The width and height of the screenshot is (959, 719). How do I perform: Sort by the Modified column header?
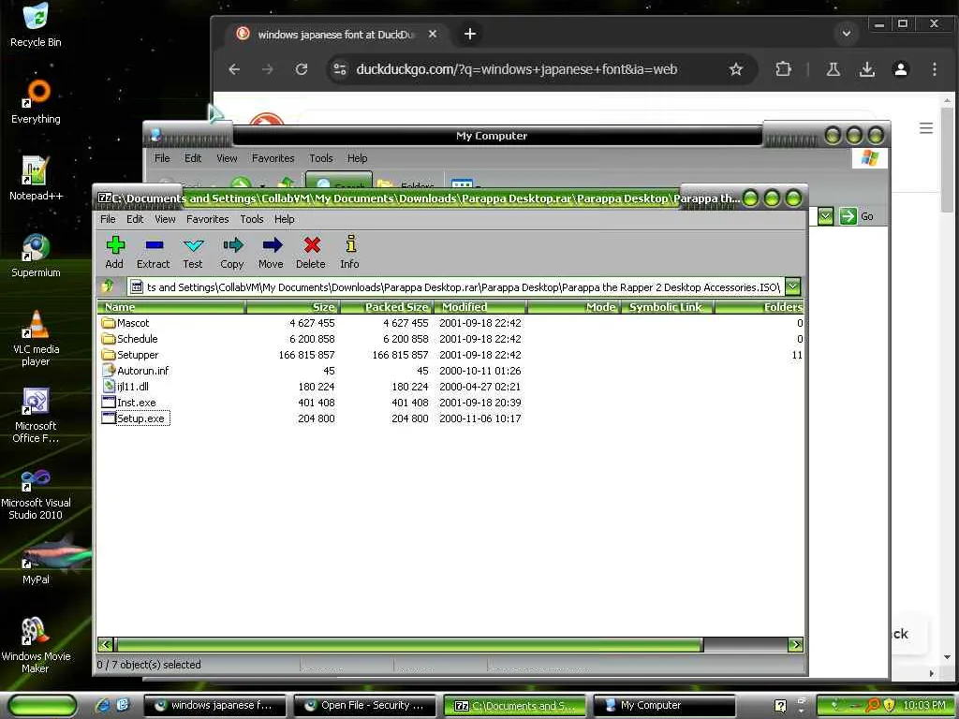pyautogui.click(x=480, y=307)
